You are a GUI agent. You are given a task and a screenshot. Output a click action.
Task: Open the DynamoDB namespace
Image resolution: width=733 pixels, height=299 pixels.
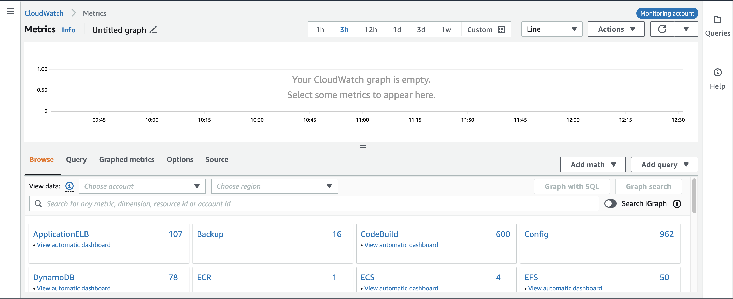coord(53,277)
